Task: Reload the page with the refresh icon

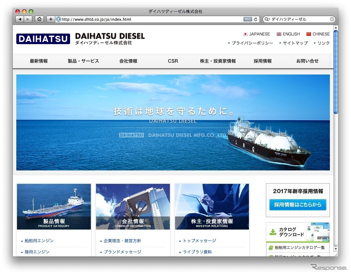Action: click(x=256, y=19)
